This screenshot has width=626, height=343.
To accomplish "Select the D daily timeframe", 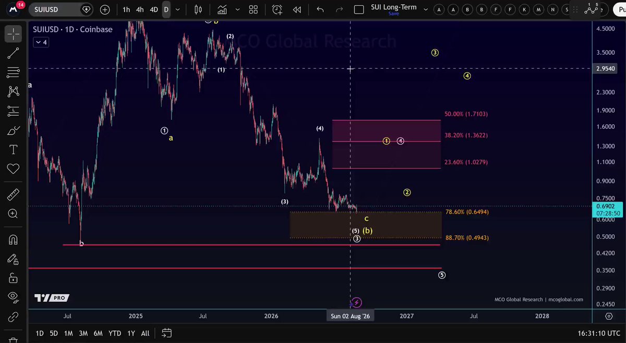I will tap(166, 9).
